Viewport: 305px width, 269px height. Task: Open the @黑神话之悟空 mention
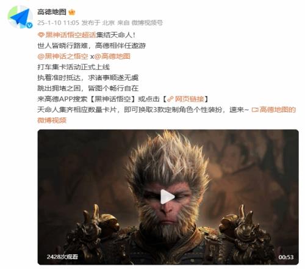[63, 56]
